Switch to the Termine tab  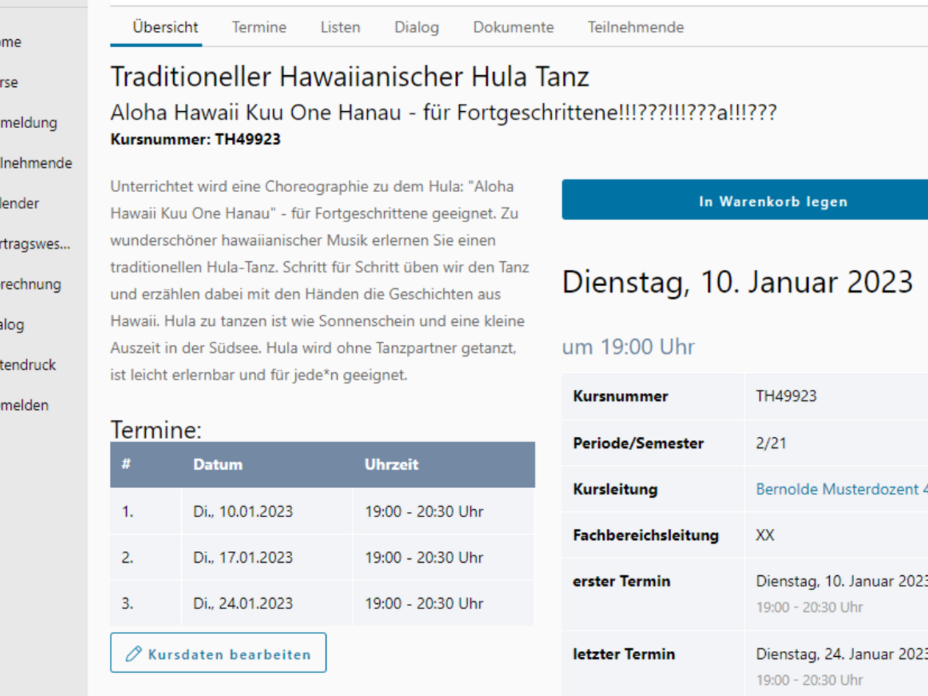[x=259, y=27]
